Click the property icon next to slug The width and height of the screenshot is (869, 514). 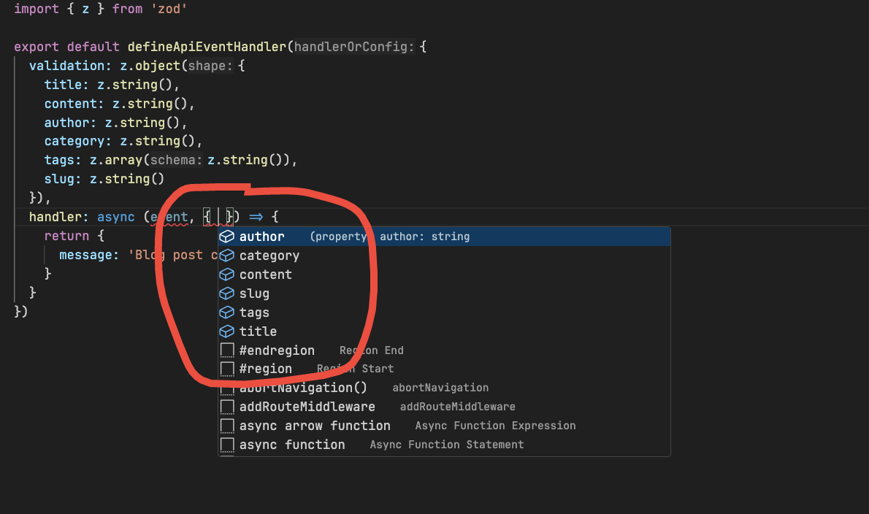coord(227,294)
